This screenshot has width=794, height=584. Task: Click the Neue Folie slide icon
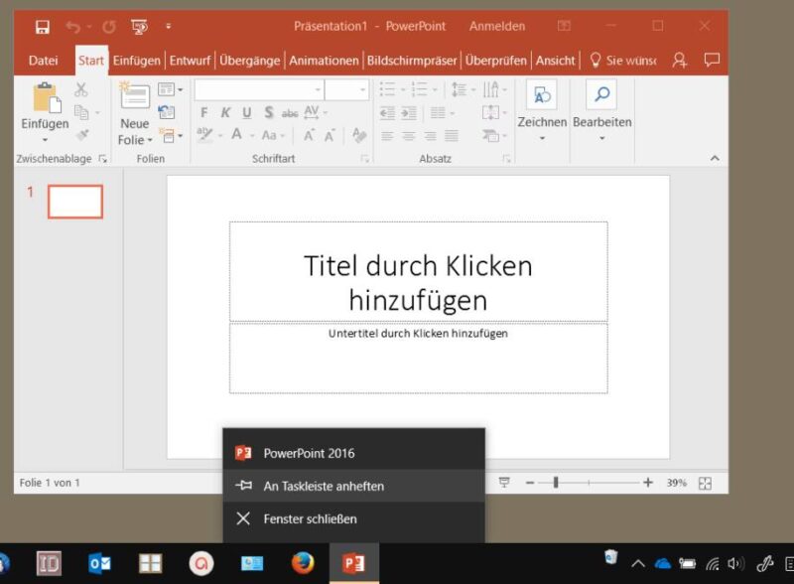coord(134,97)
